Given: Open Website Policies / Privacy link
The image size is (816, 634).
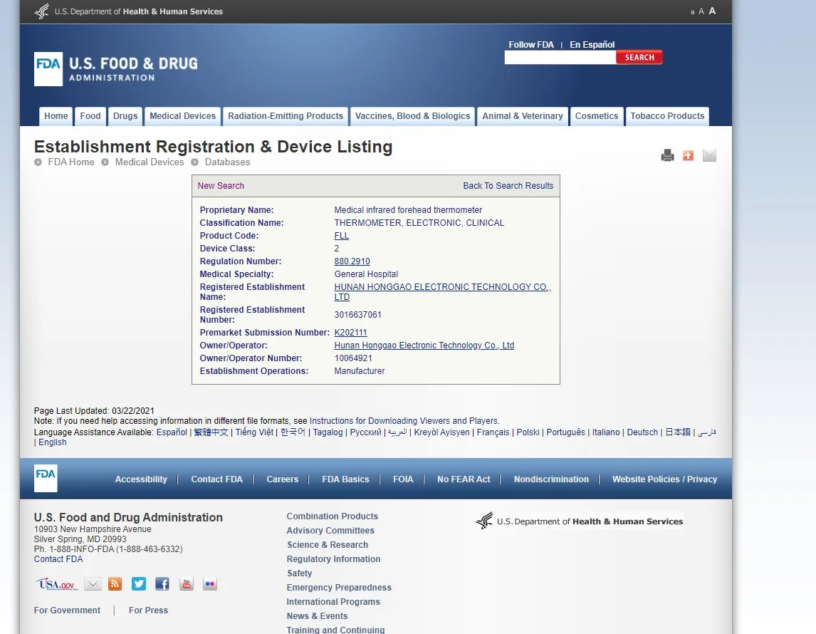Looking at the screenshot, I should [664, 479].
